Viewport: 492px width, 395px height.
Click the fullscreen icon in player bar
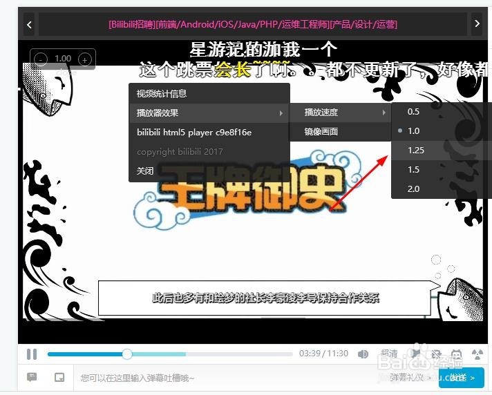[x=477, y=354]
